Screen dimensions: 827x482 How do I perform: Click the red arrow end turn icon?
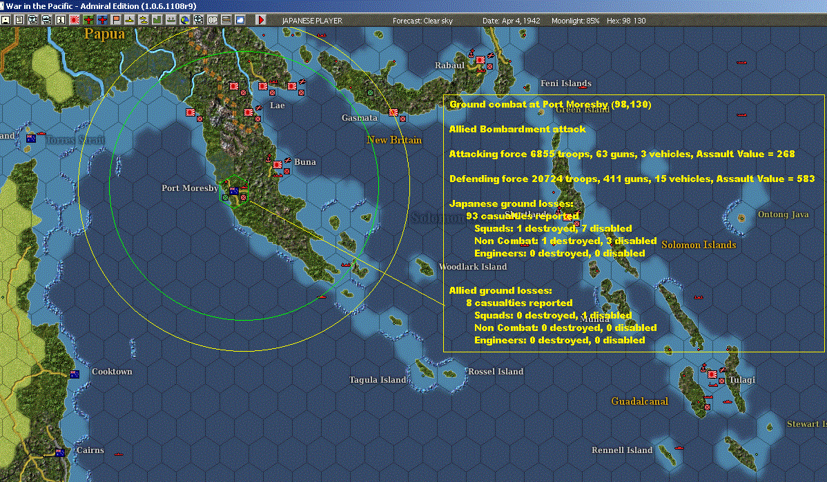tap(260, 20)
